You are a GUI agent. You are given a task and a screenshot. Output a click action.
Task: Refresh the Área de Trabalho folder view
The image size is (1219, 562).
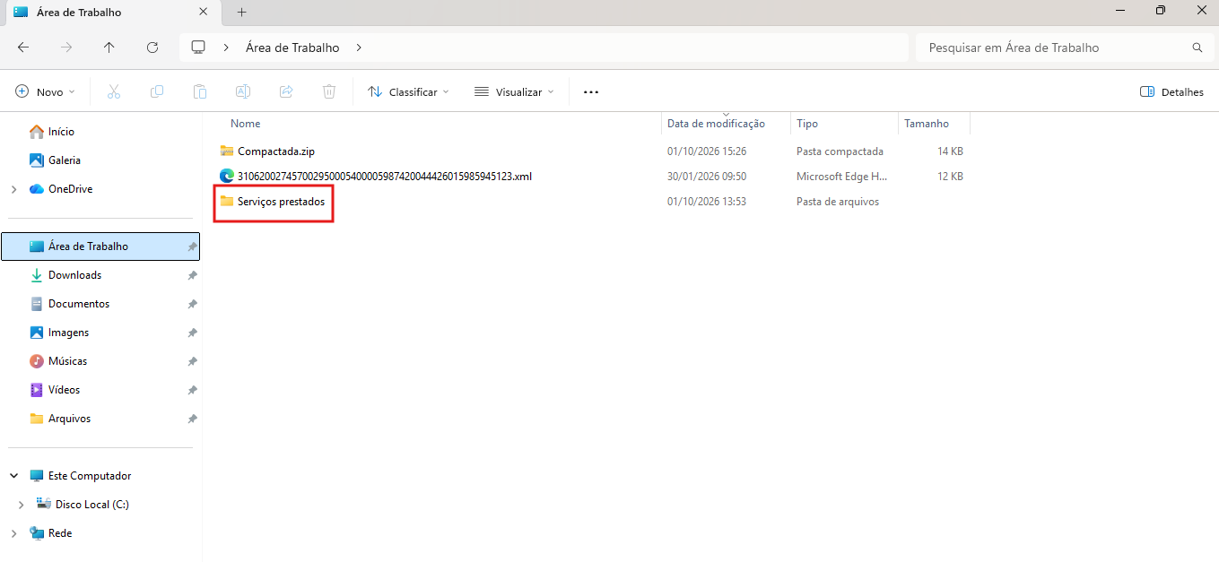152,48
